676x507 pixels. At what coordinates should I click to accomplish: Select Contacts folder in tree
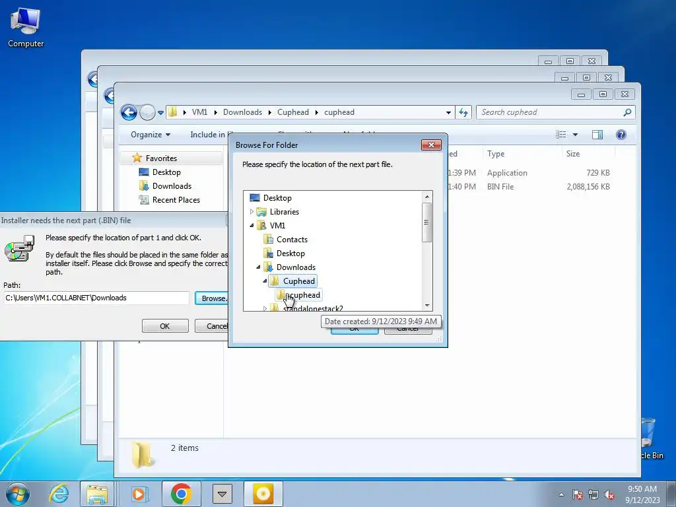292,239
